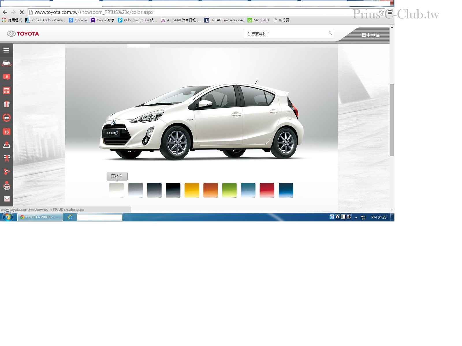Viewport: 462px width, 346px height.
Task: Open the car showroom sidebar icon
Action: tap(6, 63)
